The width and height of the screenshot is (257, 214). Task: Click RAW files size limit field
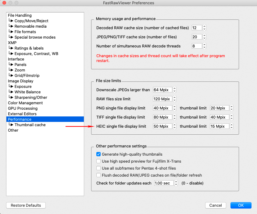pyautogui.click(x=162, y=99)
